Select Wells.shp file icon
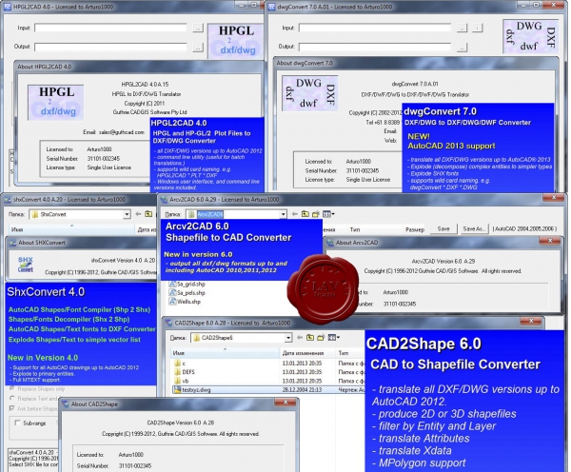Image resolution: width=571 pixels, height=472 pixels. coord(172,302)
